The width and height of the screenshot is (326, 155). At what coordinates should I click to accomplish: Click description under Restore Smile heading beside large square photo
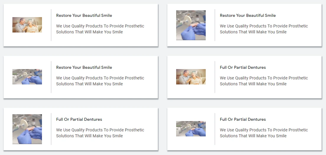[x=264, y=29]
